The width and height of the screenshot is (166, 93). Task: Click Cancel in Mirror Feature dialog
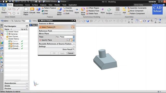point(71,53)
